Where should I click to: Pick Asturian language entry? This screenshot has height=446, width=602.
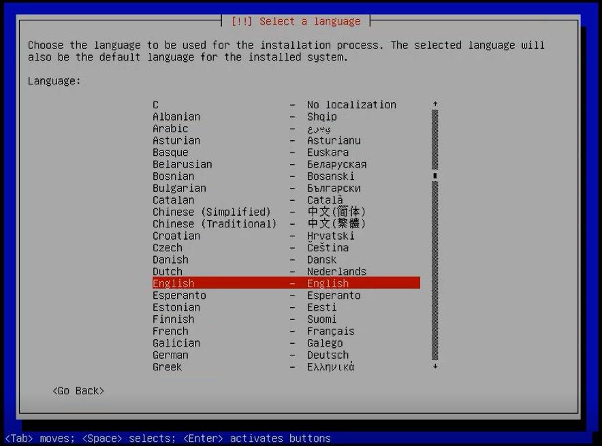(286, 140)
